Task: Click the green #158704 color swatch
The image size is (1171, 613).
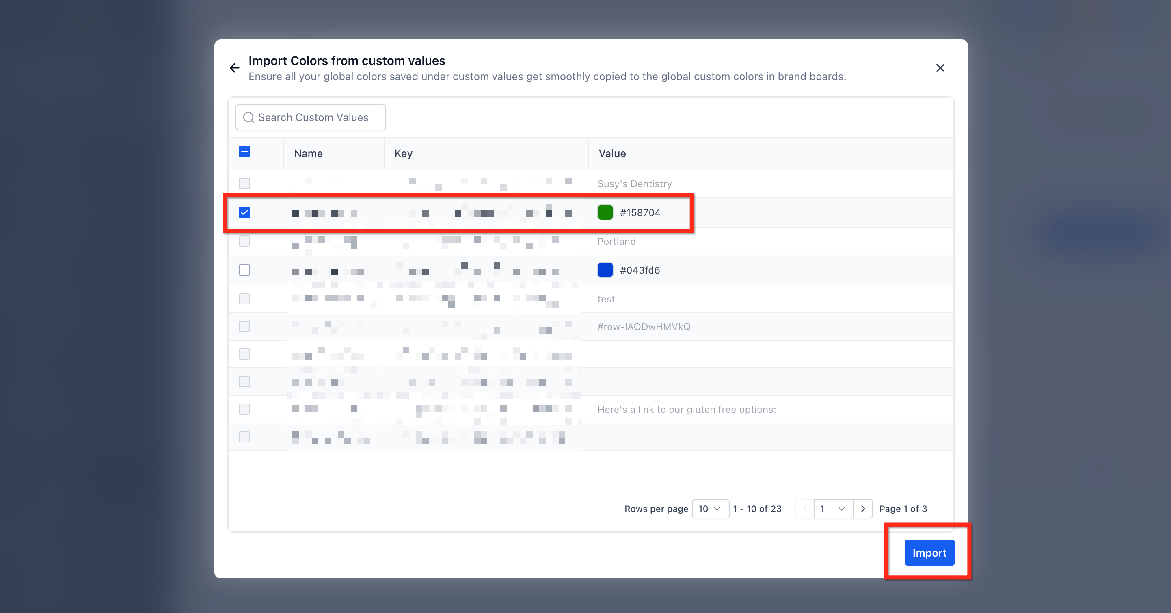Action: (605, 213)
